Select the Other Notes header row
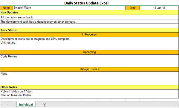The image size is (179, 108). click(x=89, y=87)
